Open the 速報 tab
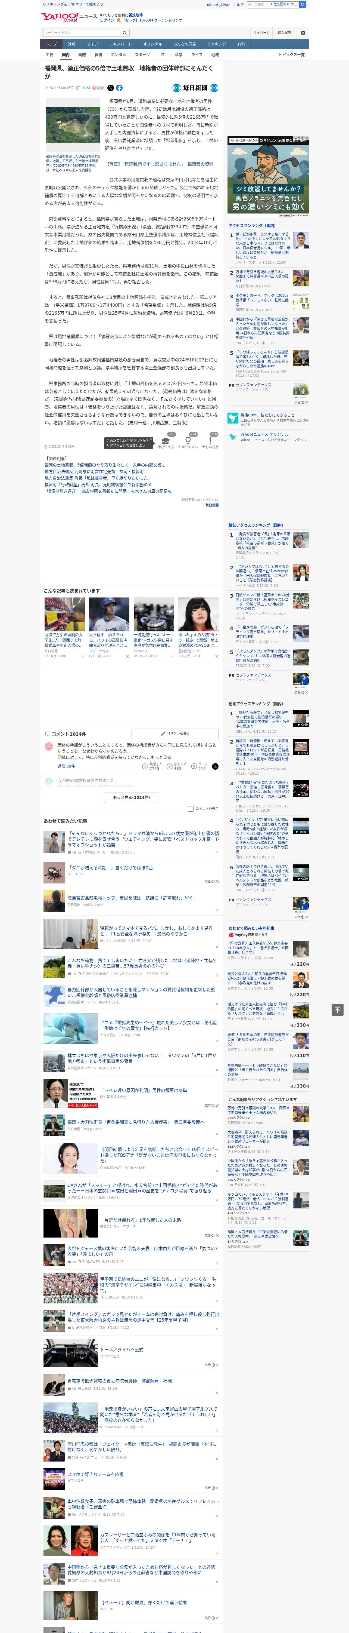349x1633 pixels. [71, 44]
